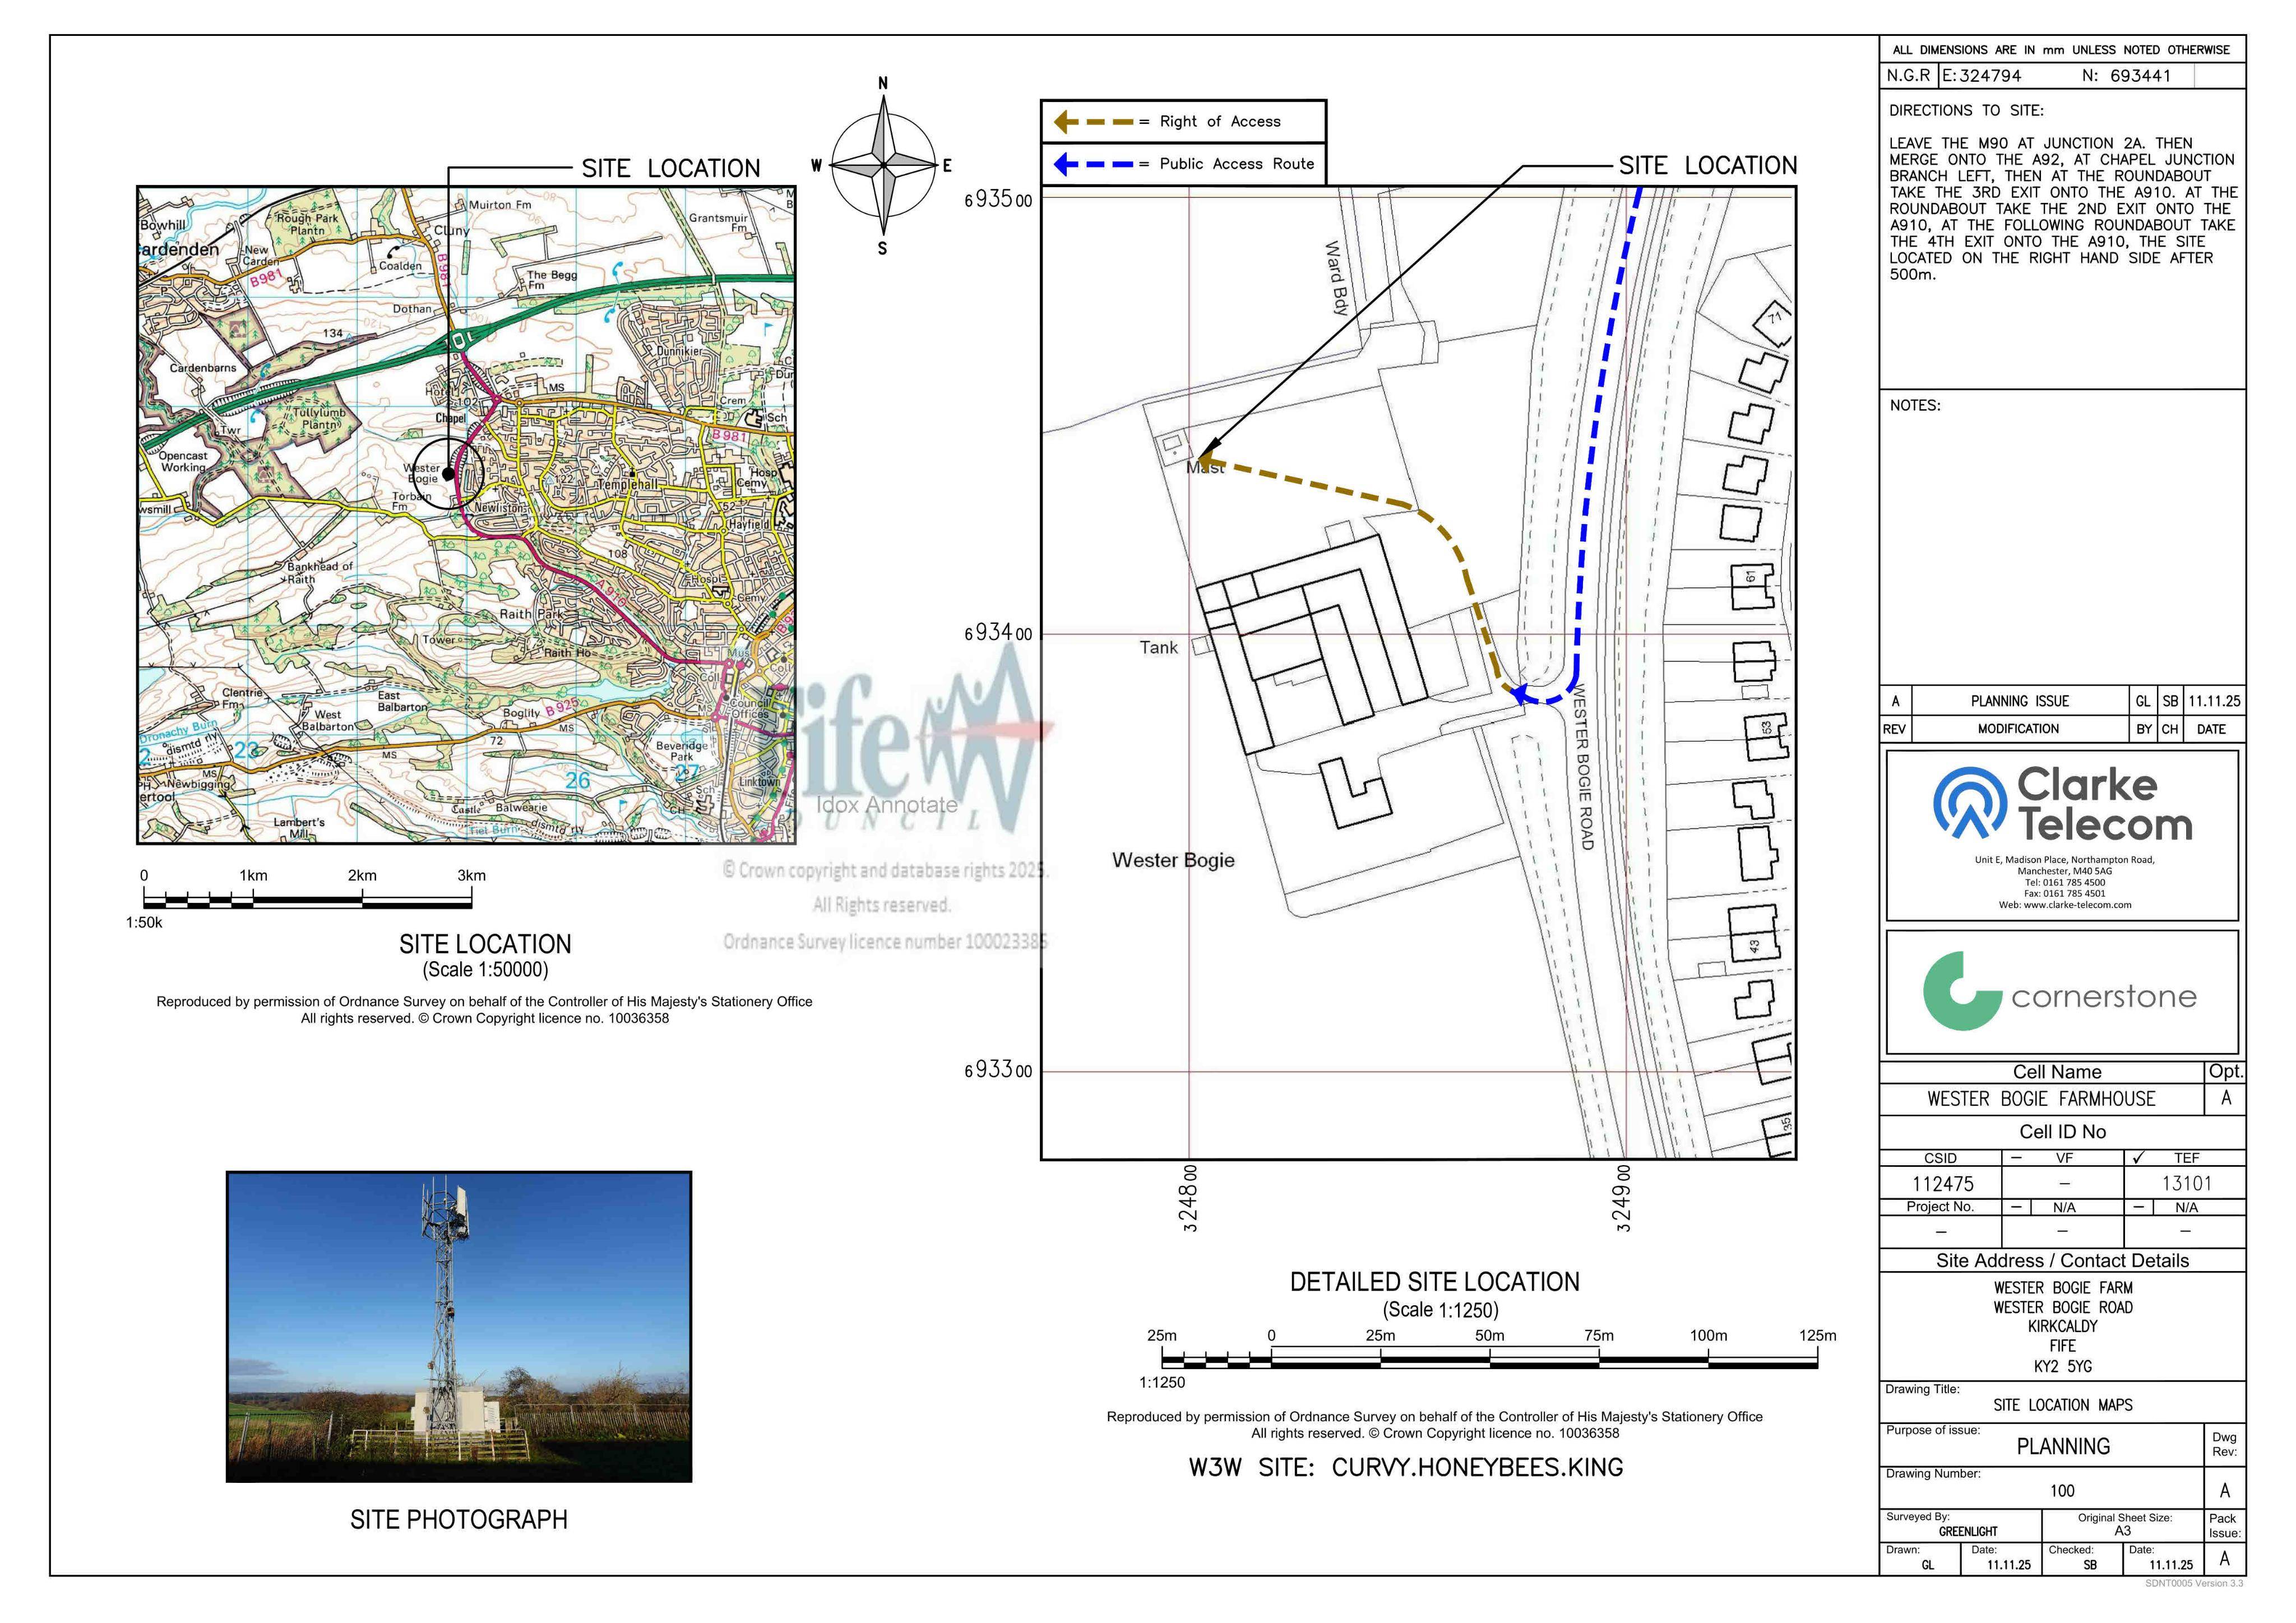Click the brown Right of Access legend arrow
The height and width of the screenshot is (1623, 2296).
pyautogui.click(x=1095, y=122)
